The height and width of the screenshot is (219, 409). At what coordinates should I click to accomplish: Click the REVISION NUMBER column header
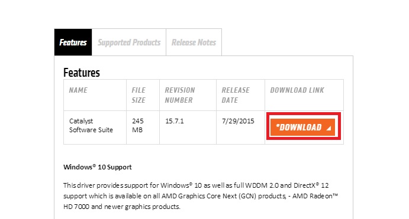coord(180,95)
